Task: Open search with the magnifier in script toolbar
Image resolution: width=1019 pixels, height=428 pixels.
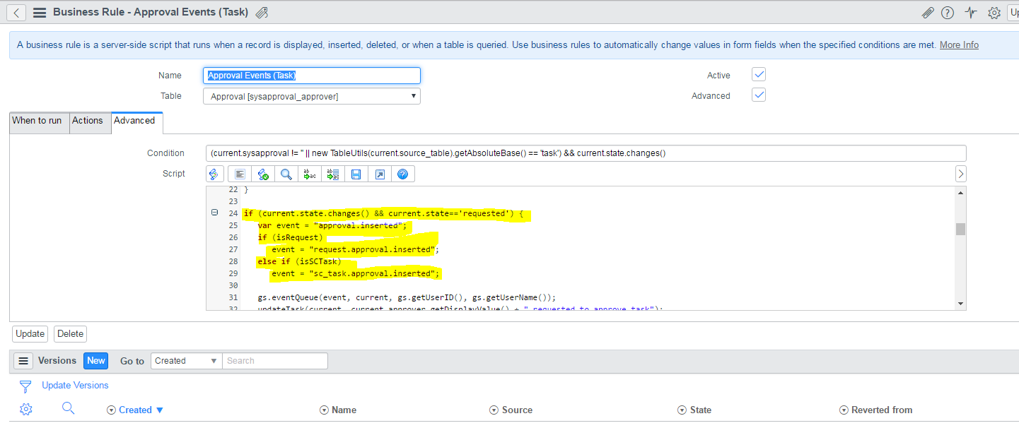Action: (286, 174)
